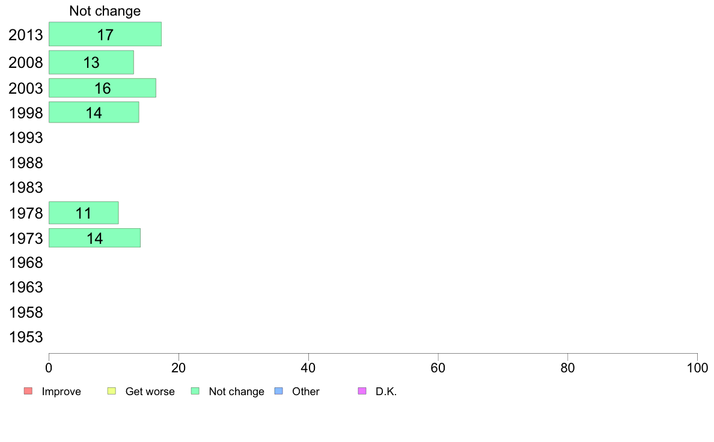Select the 1978 bar showing 11
The width and height of the screenshot is (714, 442).
tap(84, 213)
